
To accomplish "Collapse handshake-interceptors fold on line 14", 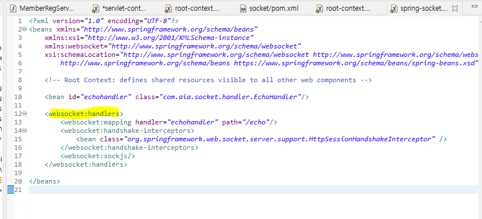I will [25, 131].
